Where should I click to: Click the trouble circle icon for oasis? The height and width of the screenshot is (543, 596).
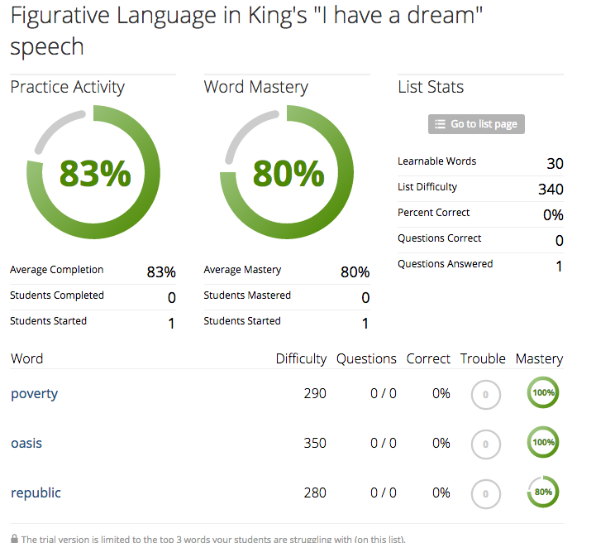(485, 444)
